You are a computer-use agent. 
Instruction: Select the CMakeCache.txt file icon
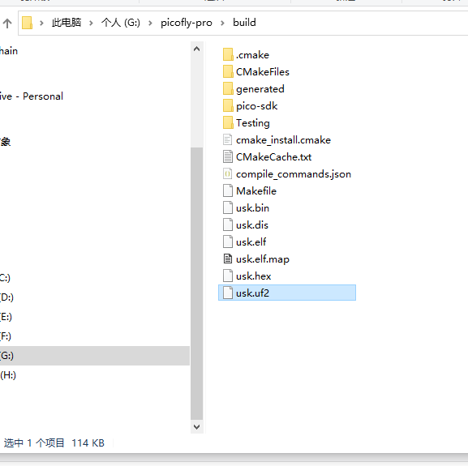(228, 156)
